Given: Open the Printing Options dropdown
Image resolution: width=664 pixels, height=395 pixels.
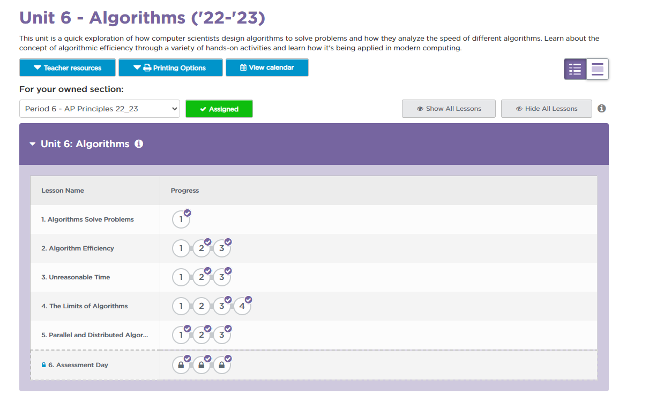Looking at the screenshot, I should pos(170,68).
